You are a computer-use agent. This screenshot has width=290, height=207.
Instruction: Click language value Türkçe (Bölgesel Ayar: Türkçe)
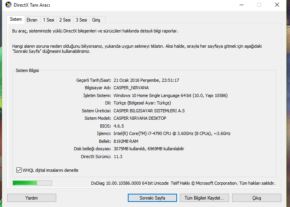(x=142, y=103)
